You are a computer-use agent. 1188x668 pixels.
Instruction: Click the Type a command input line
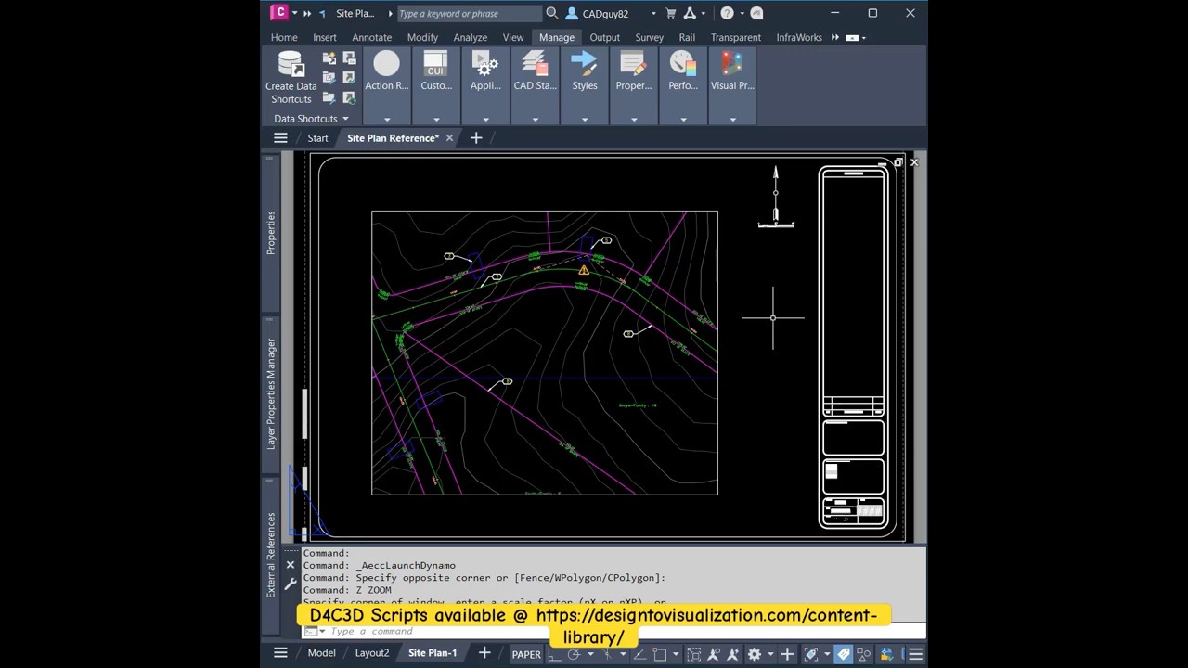(x=613, y=631)
